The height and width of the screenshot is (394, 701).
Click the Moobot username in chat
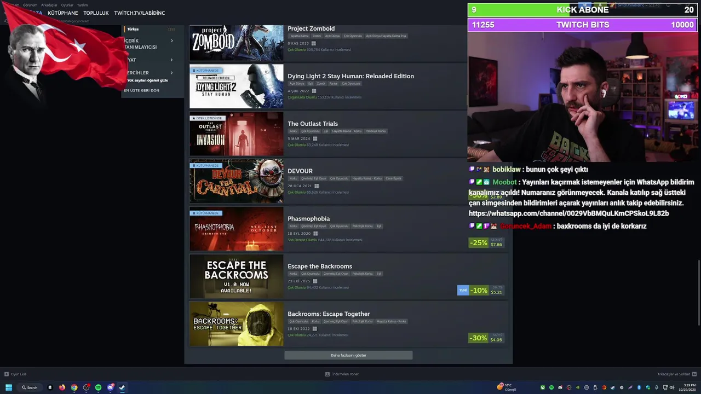(x=504, y=182)
